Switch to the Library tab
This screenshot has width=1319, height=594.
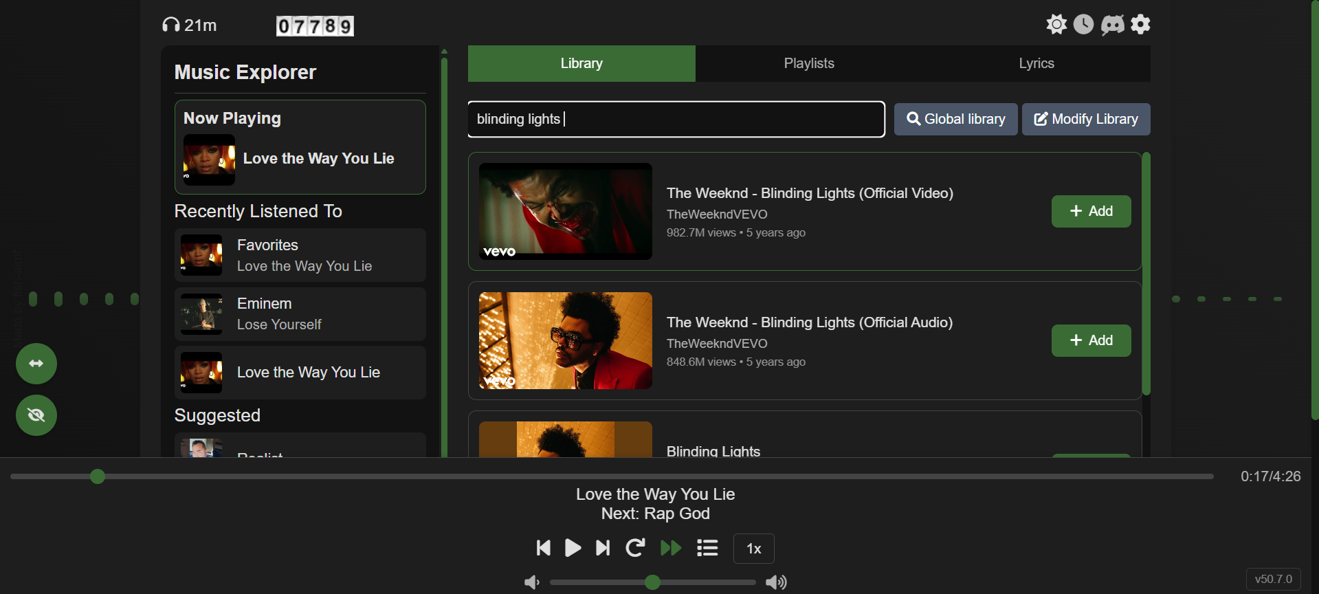[x=581, y=63]
